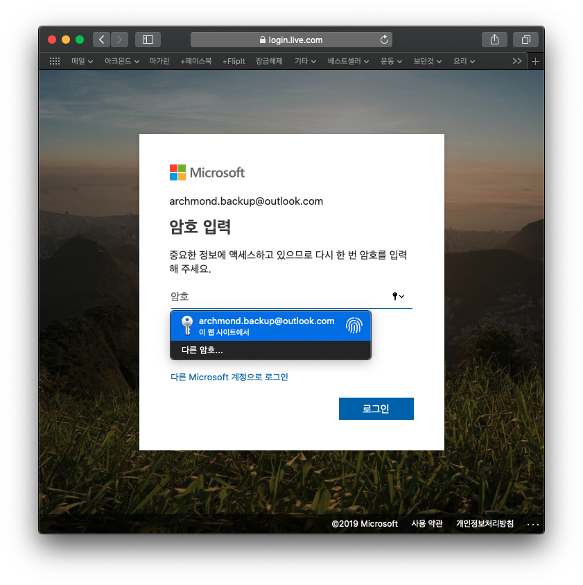The width and height of the screenshot is (583, 585).
Task: Go back to the previous page
Action: [x=101, y=40]
